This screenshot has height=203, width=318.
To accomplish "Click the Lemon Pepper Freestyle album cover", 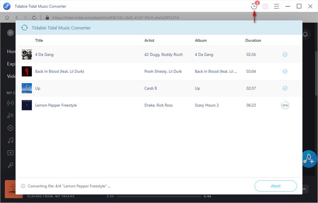I will pos(27,105).
